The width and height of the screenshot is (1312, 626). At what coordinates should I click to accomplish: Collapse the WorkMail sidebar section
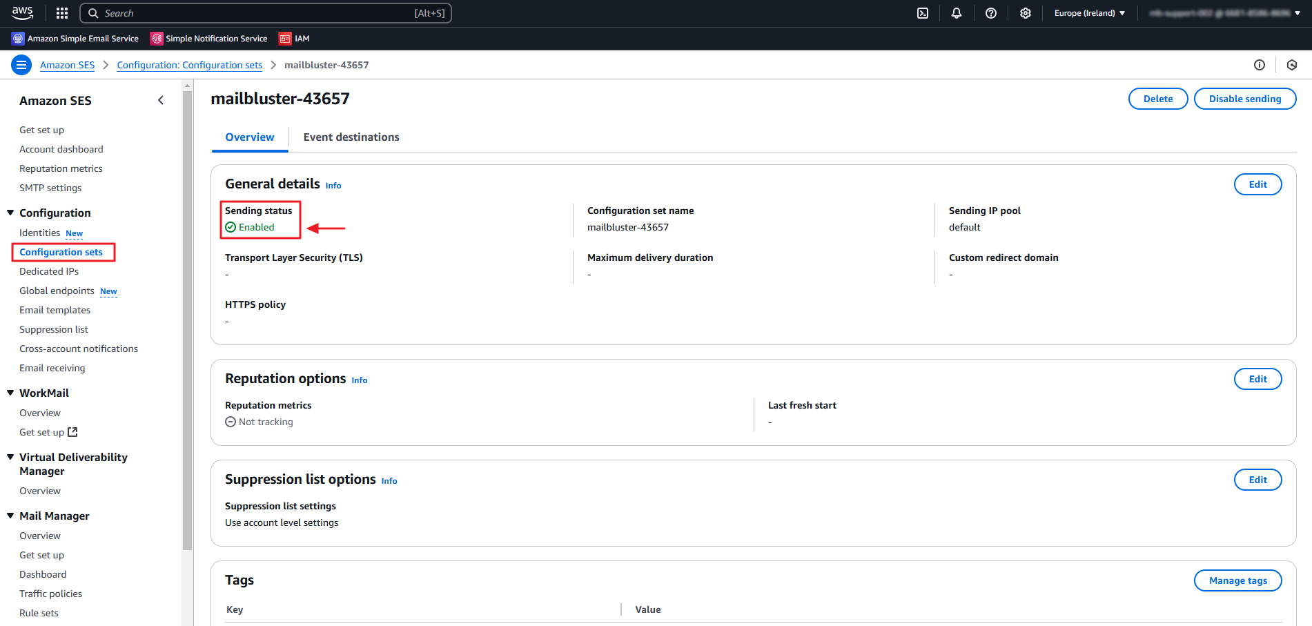coord(10,393)
